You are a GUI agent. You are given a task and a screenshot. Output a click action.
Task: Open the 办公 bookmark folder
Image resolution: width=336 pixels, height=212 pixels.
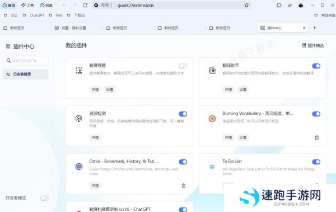pos(11,15)
